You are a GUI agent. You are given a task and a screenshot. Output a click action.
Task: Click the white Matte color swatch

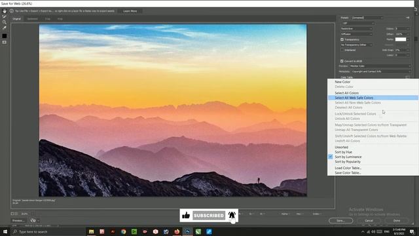(x=401, y=39)
